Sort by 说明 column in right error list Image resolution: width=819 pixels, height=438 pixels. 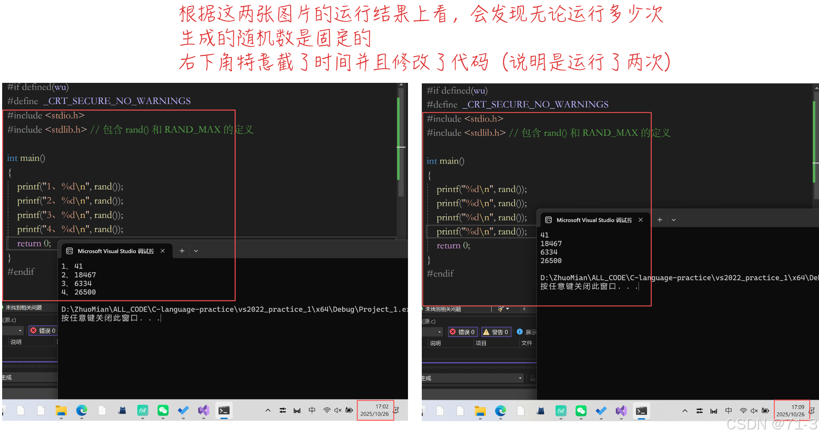[436, 343]
